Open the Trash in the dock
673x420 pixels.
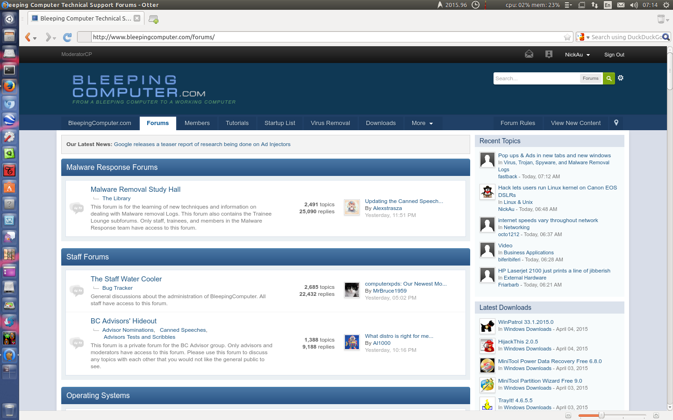click(9, 410)
